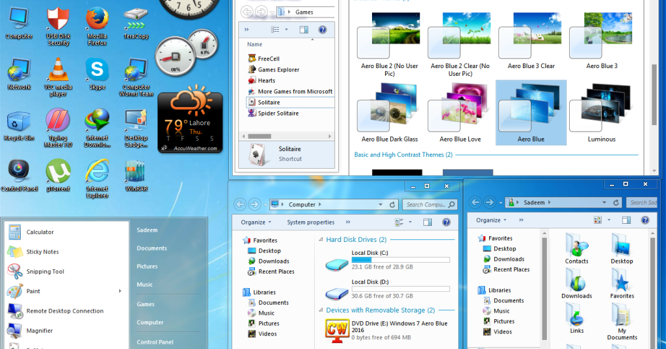Collapse Devices with Removable Storage group

click(321, 311)
